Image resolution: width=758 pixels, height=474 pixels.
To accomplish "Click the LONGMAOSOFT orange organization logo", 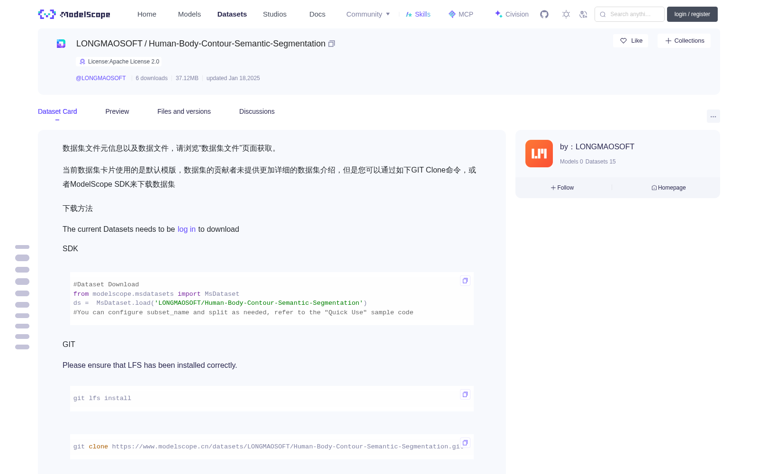I will coord(539,154).
